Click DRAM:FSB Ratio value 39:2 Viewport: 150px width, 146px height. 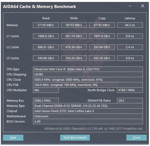tap(130, 101)
